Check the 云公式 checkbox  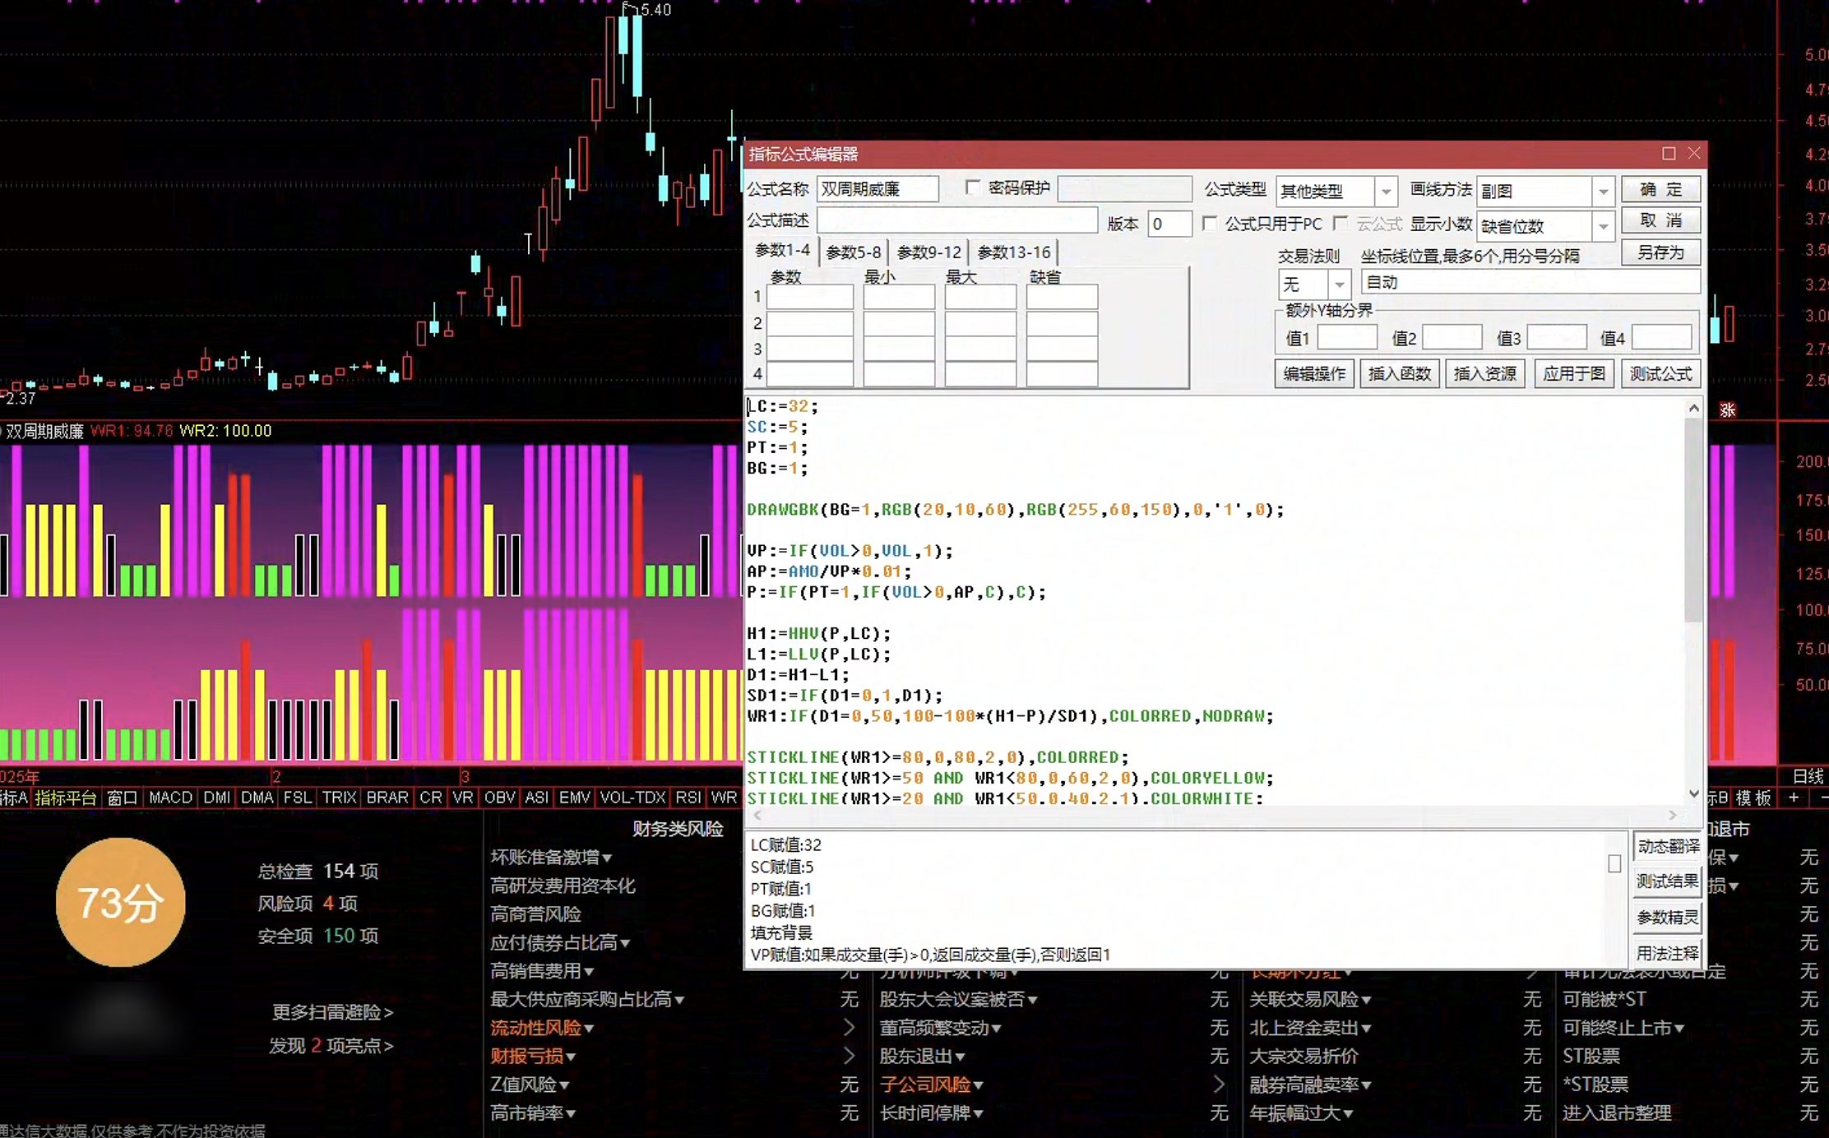(x=1340, y=224)
